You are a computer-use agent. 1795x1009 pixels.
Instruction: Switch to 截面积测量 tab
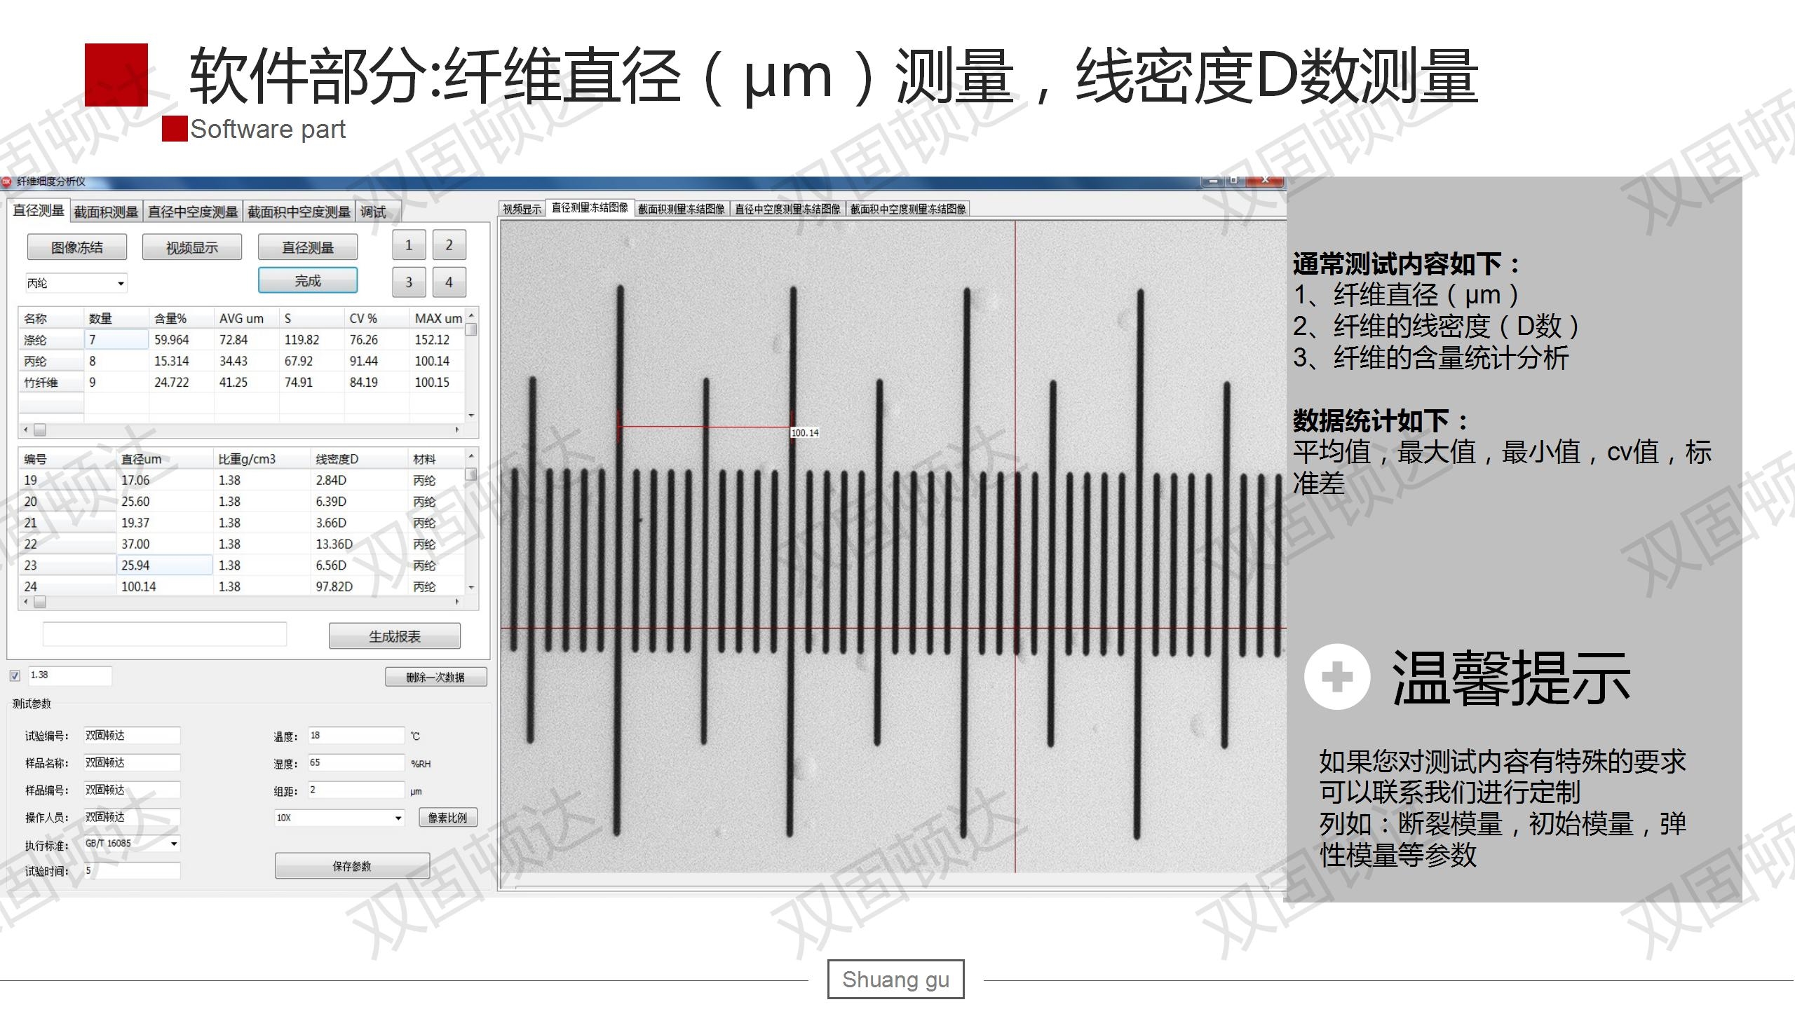(x=106, y=212)
